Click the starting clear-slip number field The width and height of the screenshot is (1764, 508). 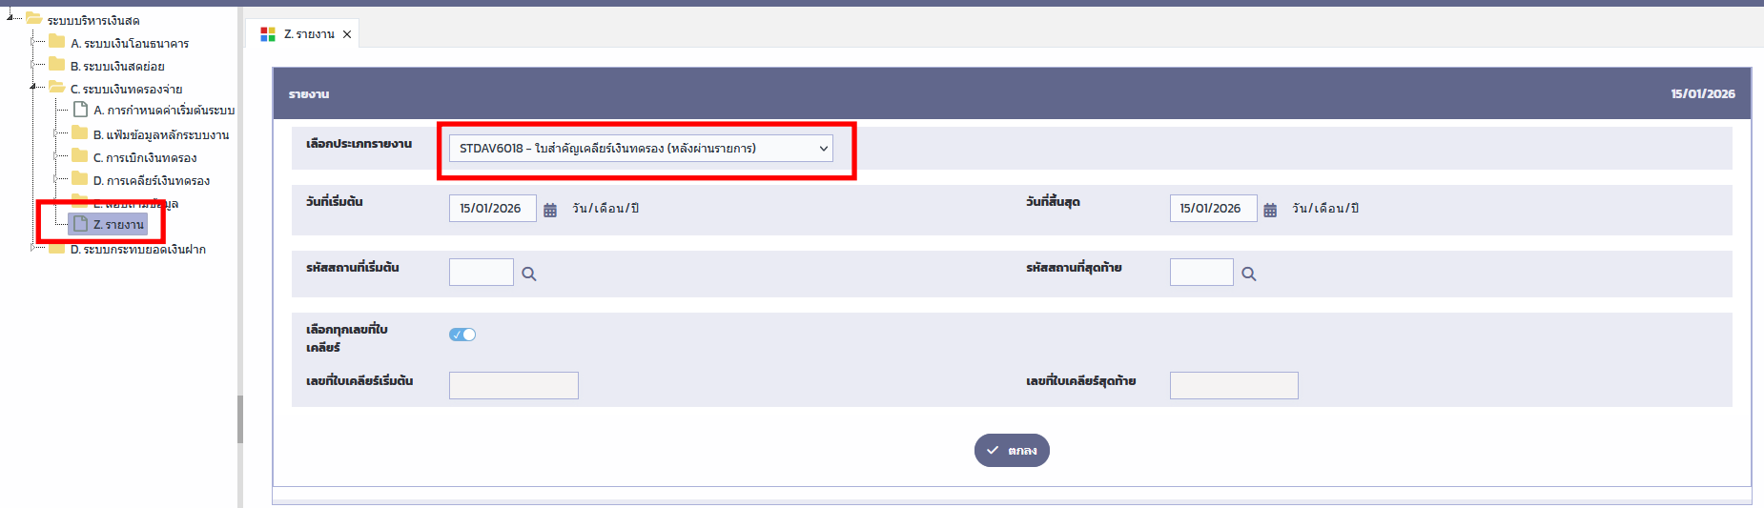coord(513,385)
